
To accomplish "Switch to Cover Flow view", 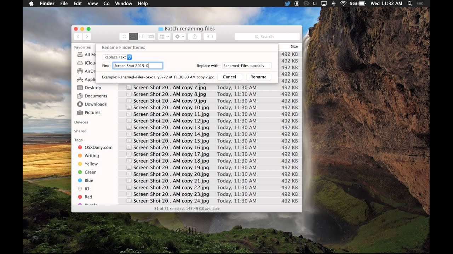I will pyautogui.click(x=151, y=36).
